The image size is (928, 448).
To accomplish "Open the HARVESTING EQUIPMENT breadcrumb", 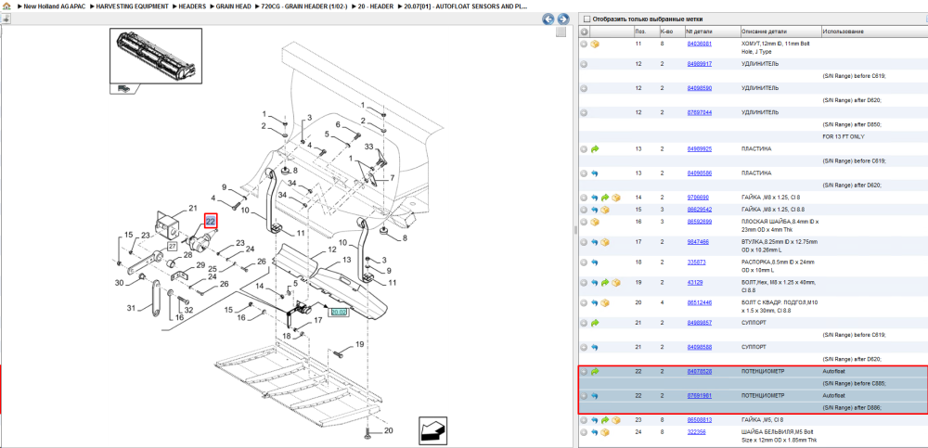I will click(x=132, y=6).
